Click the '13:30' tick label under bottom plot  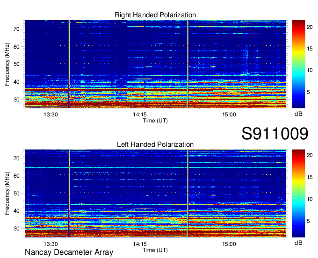51,244
